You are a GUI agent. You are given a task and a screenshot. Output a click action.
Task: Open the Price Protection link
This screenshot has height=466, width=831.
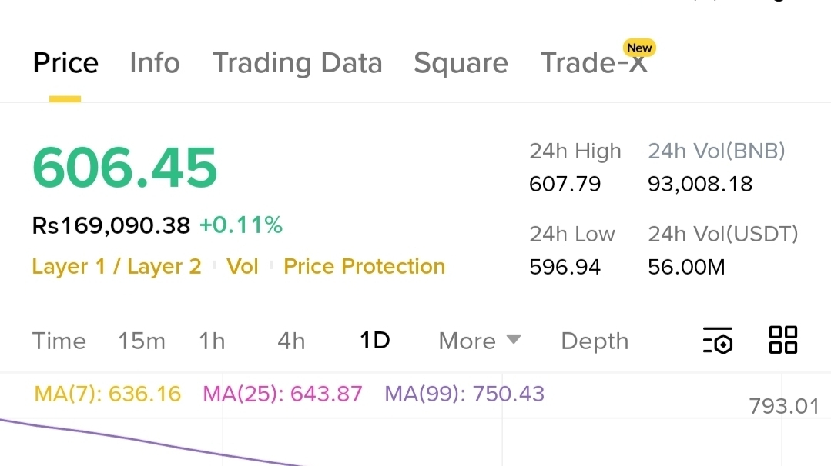[x=364, y=267]
